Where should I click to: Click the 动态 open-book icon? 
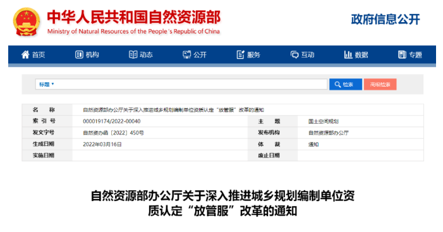click(x=133, y=54)
